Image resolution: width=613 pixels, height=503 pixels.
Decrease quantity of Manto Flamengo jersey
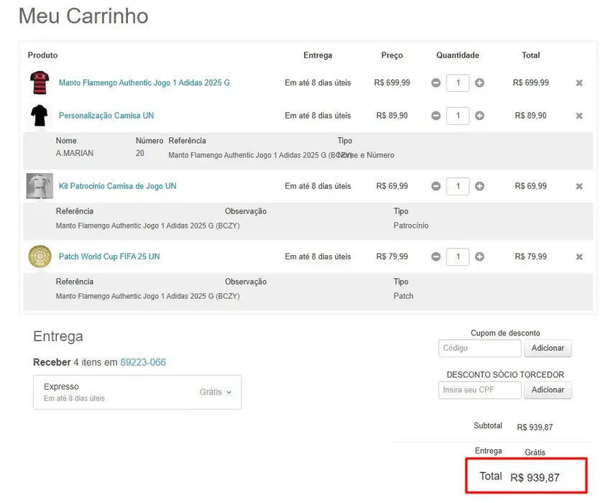[435, 83]
